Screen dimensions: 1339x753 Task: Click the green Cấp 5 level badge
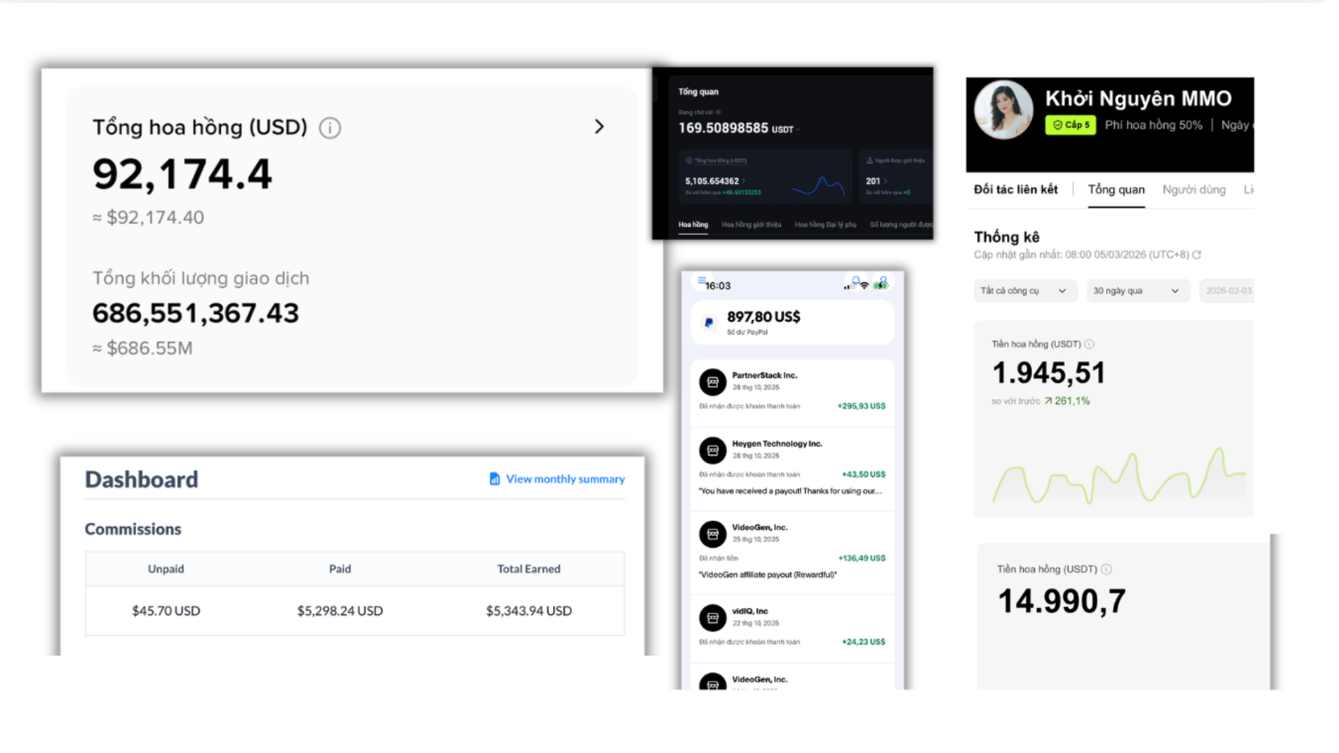[1071, 125]
